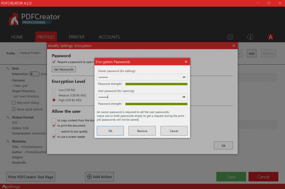The width and height of the screenshot is (285, 189).
Task: Open the info icon in header
Action: pos(250,37)
